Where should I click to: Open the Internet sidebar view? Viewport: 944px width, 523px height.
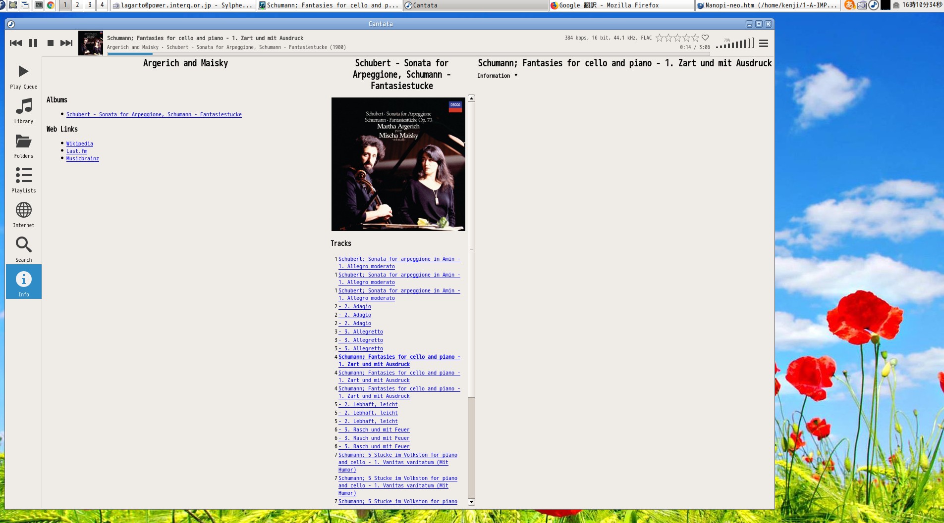pyautogui.click(x=23, y=215)
